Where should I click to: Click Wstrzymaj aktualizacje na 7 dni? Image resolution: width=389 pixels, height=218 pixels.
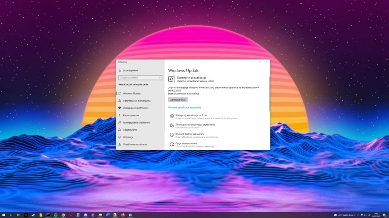pyautogui.click(x=191, y=115)
